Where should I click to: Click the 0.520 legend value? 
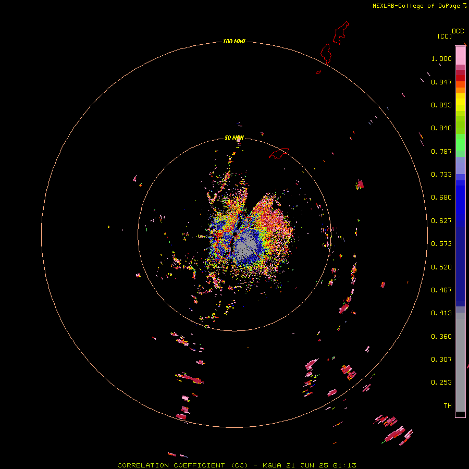pyautogui.click(x=441, y=267)
